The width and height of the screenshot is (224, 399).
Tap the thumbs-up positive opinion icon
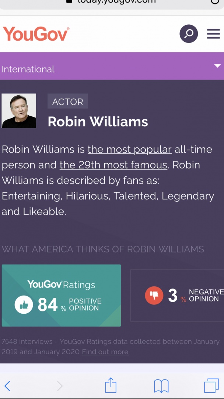click(x=24, y=305)
